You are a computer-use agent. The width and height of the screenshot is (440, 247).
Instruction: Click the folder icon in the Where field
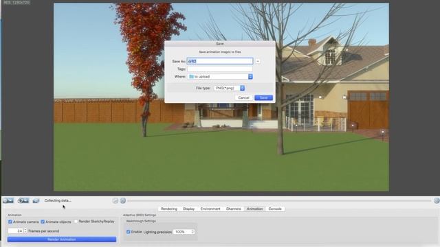click(191, 76)
